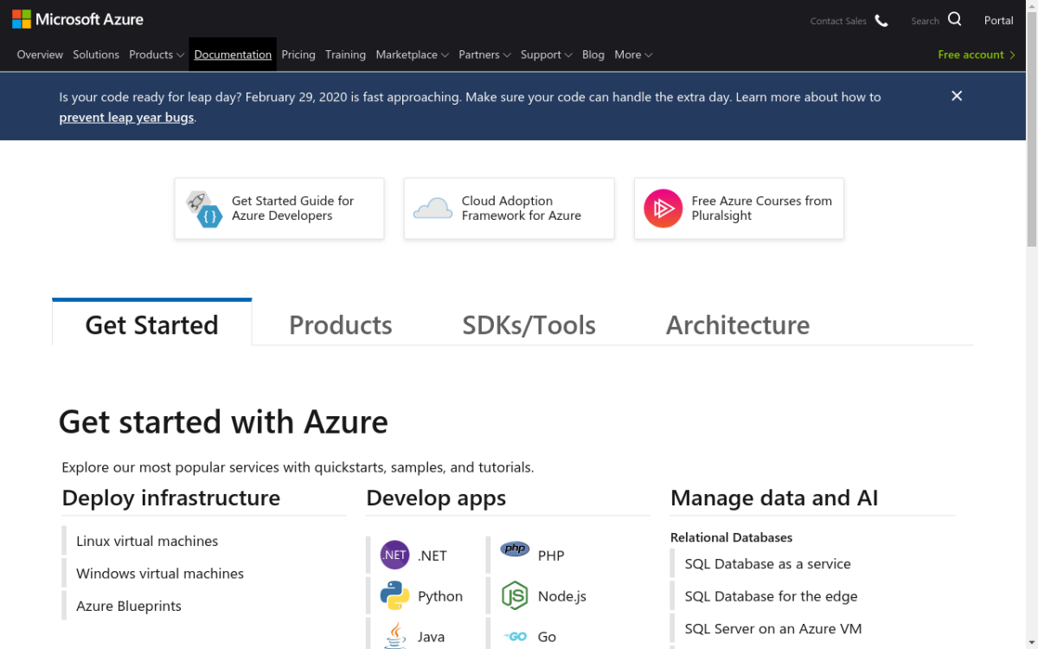Switch to the Architecture tab

tap(737, 324)
